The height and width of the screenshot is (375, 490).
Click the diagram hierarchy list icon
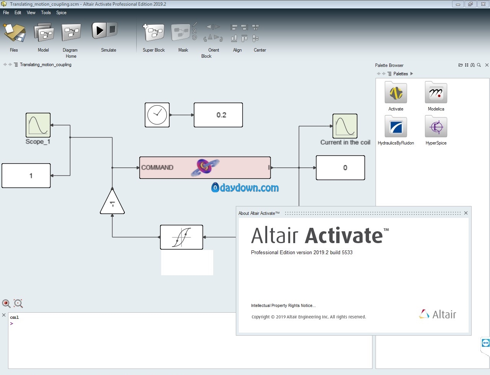(x=16, y=65)
